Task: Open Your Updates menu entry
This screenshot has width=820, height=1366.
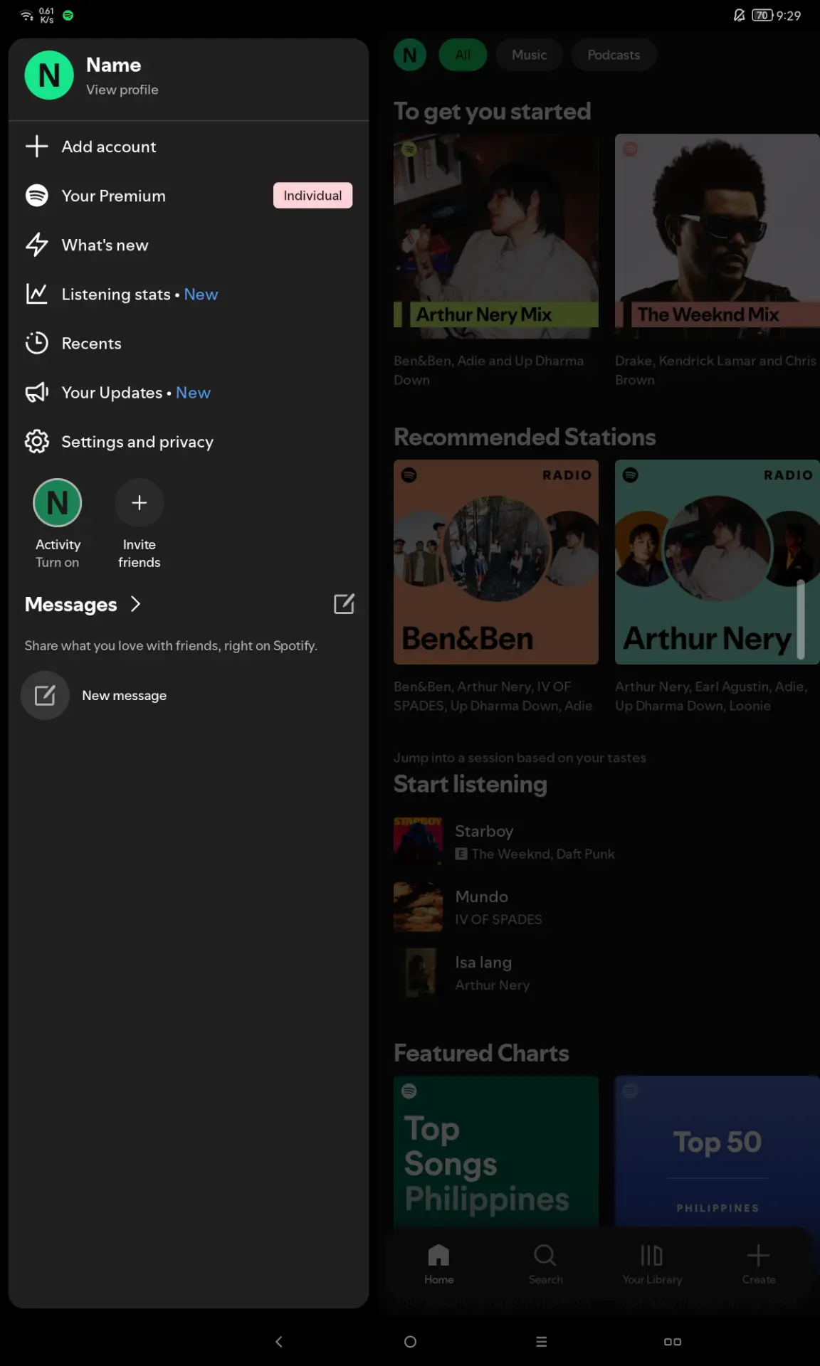Action: (189, 393)
